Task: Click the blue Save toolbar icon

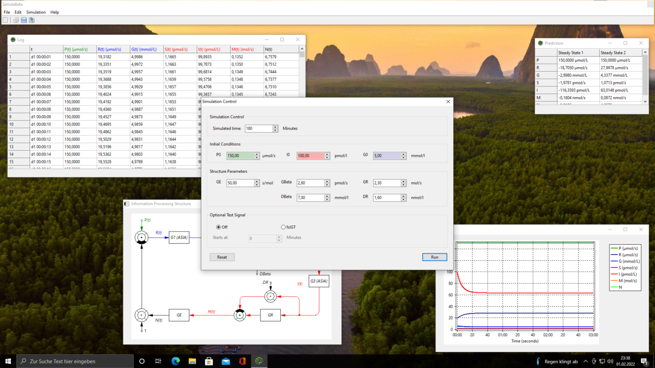Action: [24, 20]
